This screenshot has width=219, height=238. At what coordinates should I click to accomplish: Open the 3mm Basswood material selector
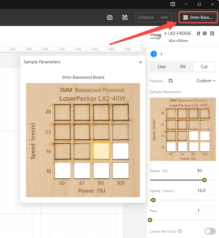(198, 17)
